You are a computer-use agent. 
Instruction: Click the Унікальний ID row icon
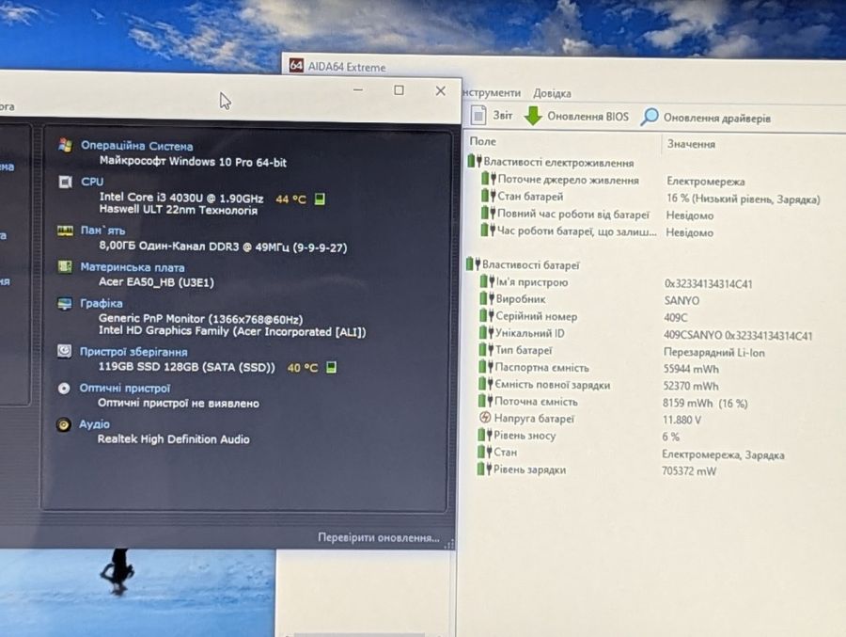[486, 332]
